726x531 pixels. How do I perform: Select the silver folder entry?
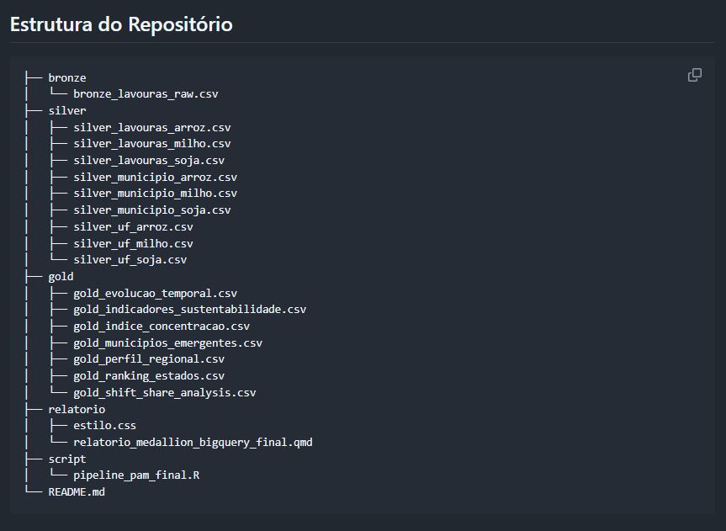(66, 110)
